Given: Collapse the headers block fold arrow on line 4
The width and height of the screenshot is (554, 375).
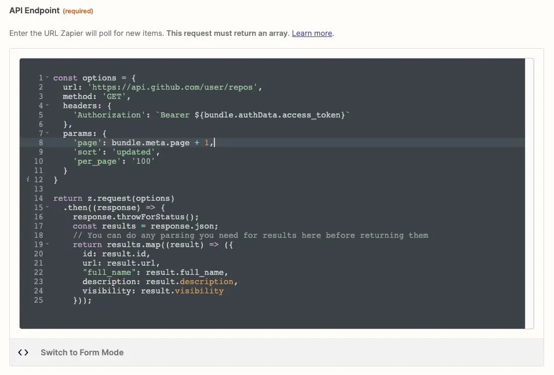Looking at the screenshot, I should 47,105.
